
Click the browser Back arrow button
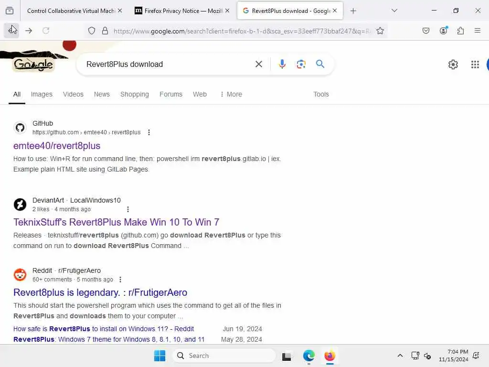point(11,31)
